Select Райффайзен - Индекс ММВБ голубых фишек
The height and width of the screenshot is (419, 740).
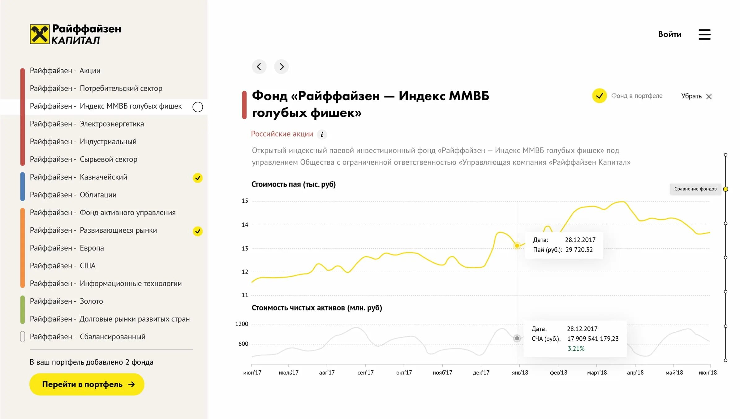tap(106, 106)
